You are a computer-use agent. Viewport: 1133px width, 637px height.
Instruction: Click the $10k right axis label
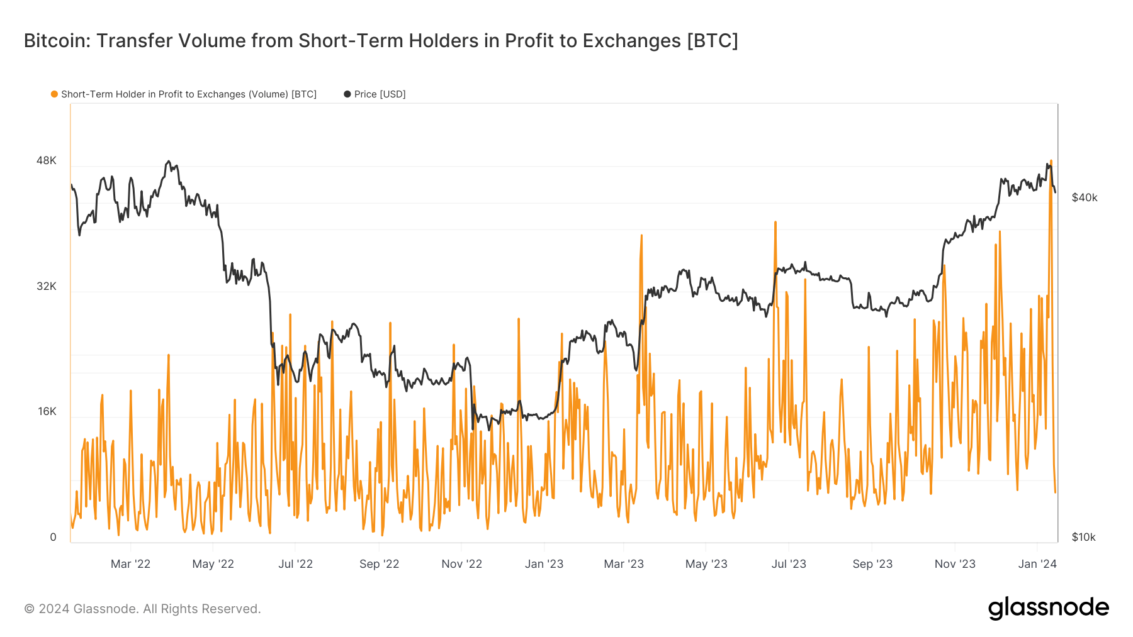pos(1084,537)
